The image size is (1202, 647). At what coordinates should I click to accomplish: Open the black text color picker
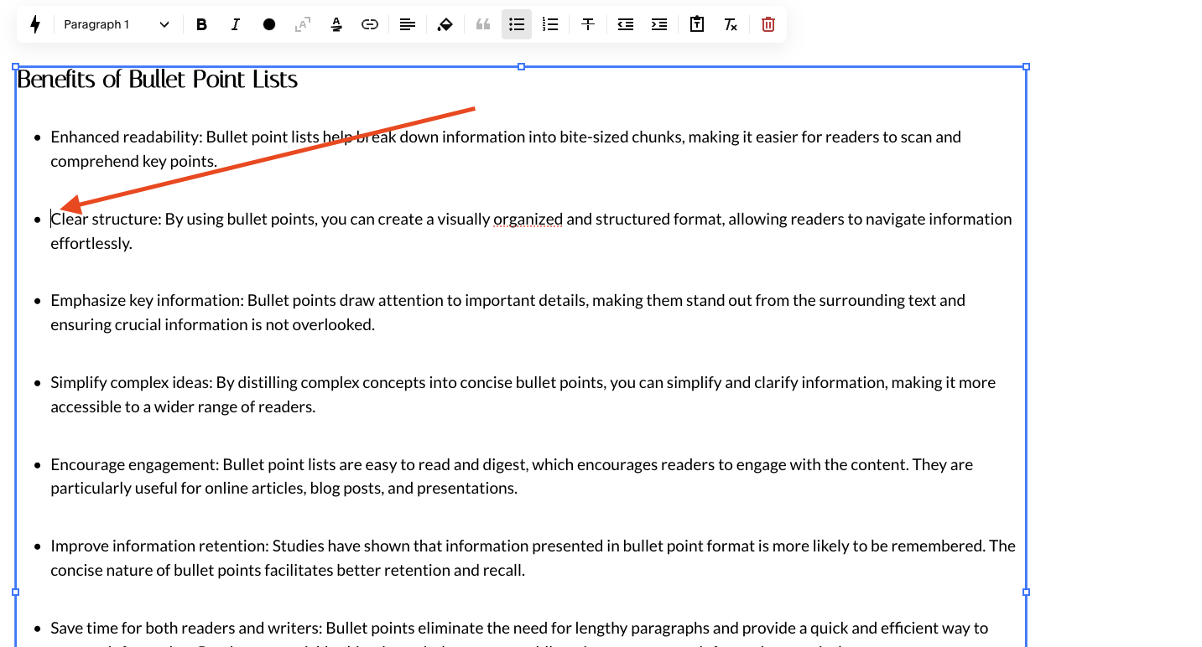[x=269, y=24]
